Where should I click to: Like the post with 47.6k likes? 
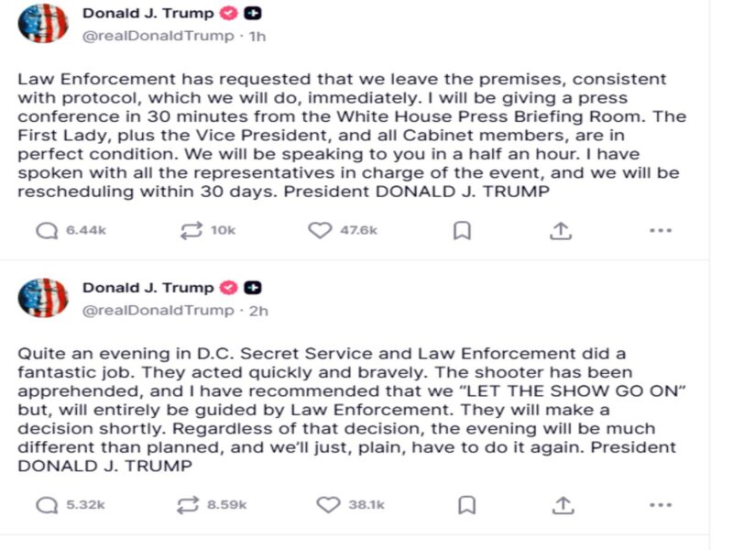click(320, 231)
